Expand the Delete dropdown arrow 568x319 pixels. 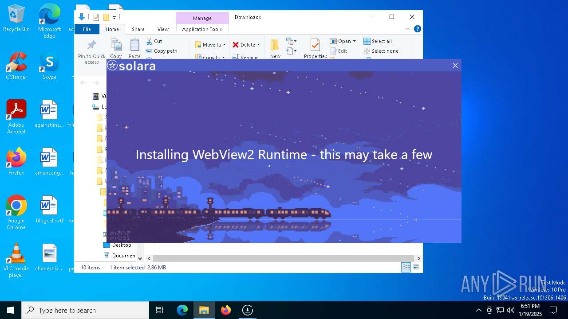coord(258,45)
